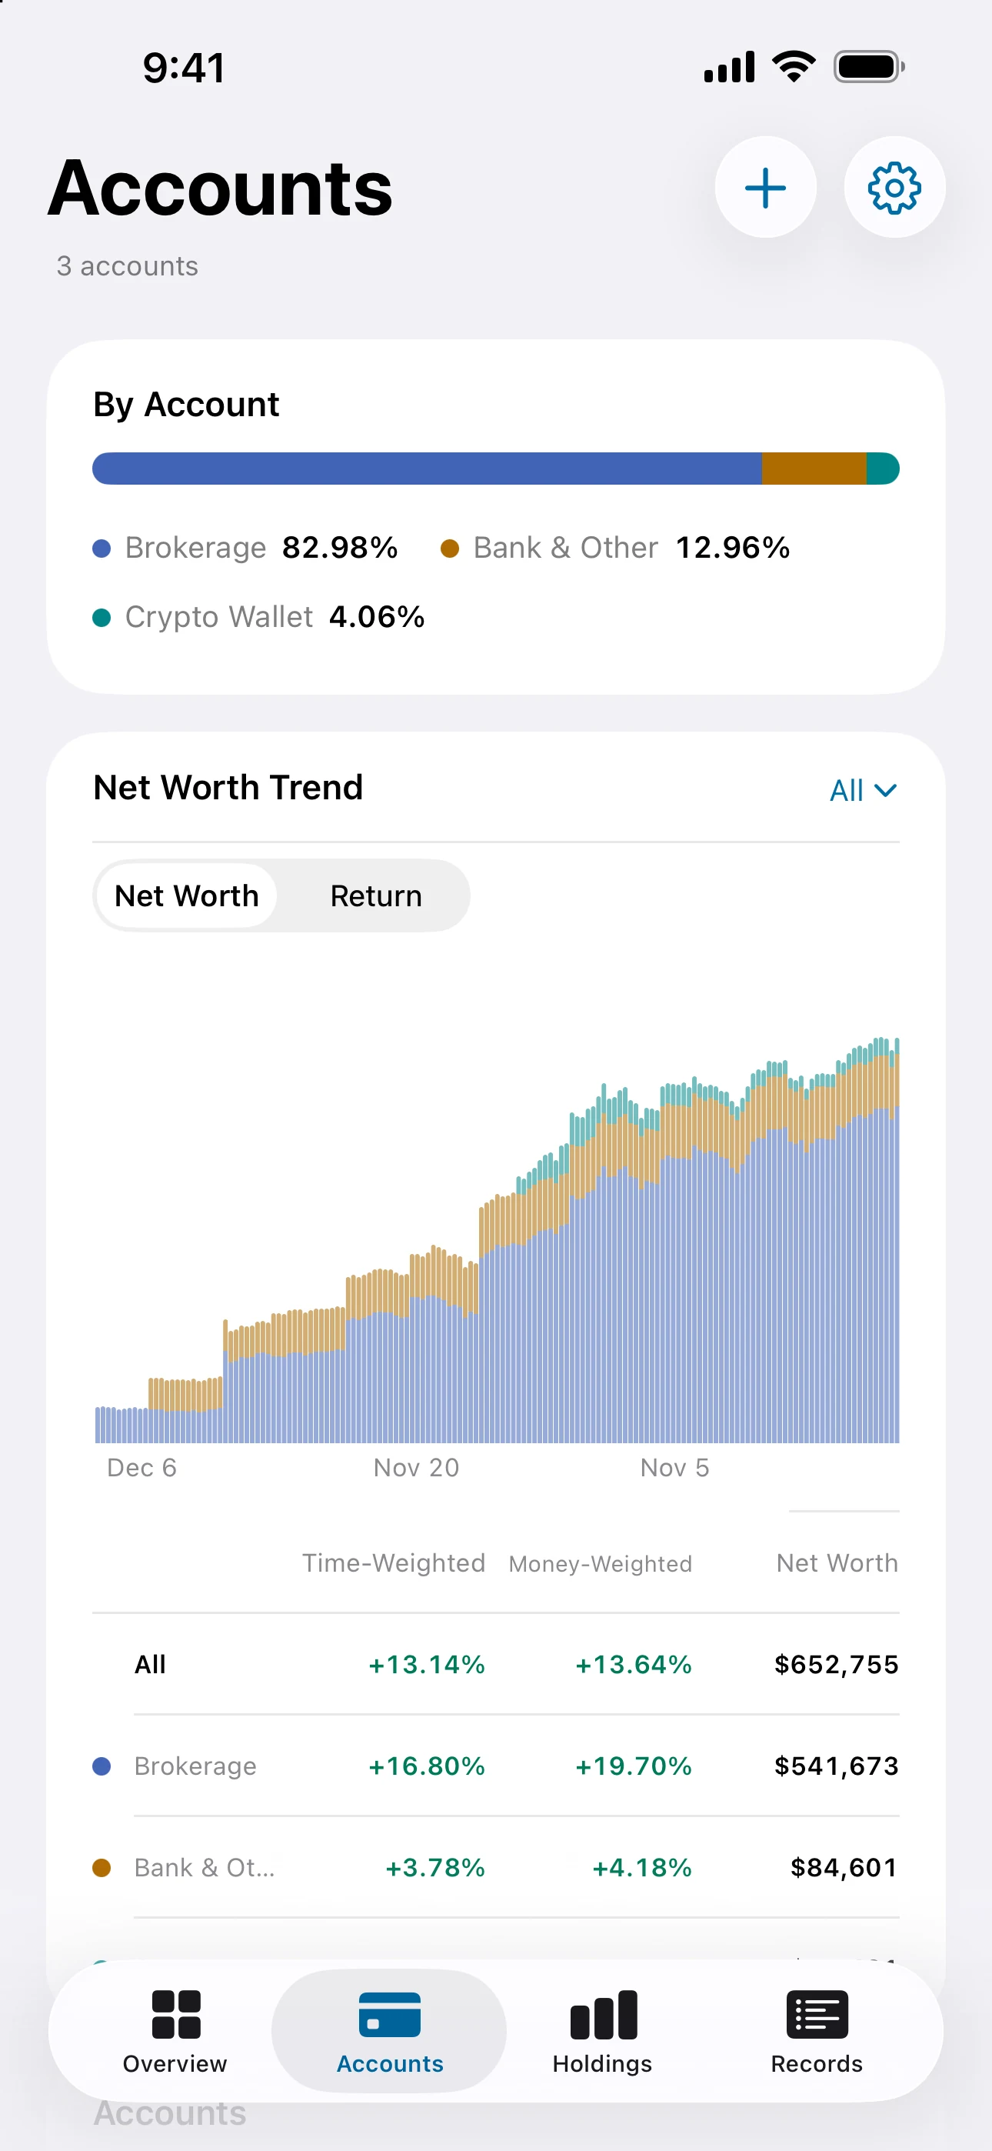Select the Time-Weighted column header

click(x=393, y=1562)
